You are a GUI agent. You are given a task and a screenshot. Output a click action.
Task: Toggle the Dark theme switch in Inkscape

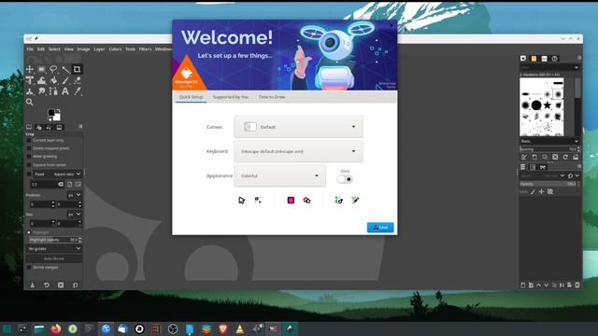tap(345, 179)
